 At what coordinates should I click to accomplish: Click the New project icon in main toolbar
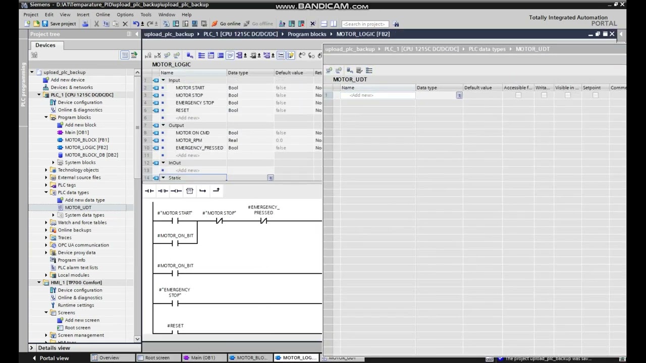pos(27,24)
